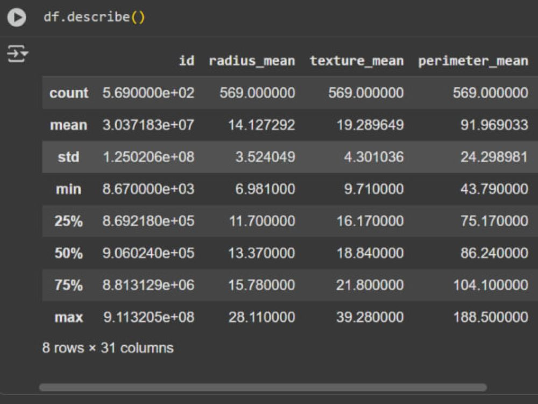Click radius_mean 75% value 15.780000

pos(261,285)
